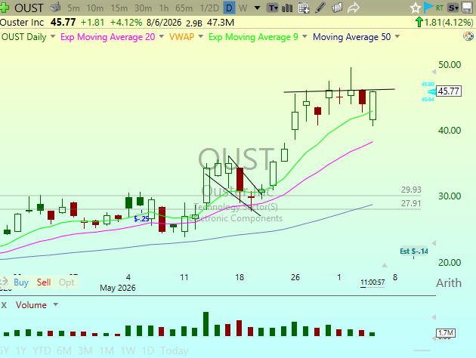Set range to YTD
Image resolution: width=476 pixels, height=358 pixels.
point(42,350)
